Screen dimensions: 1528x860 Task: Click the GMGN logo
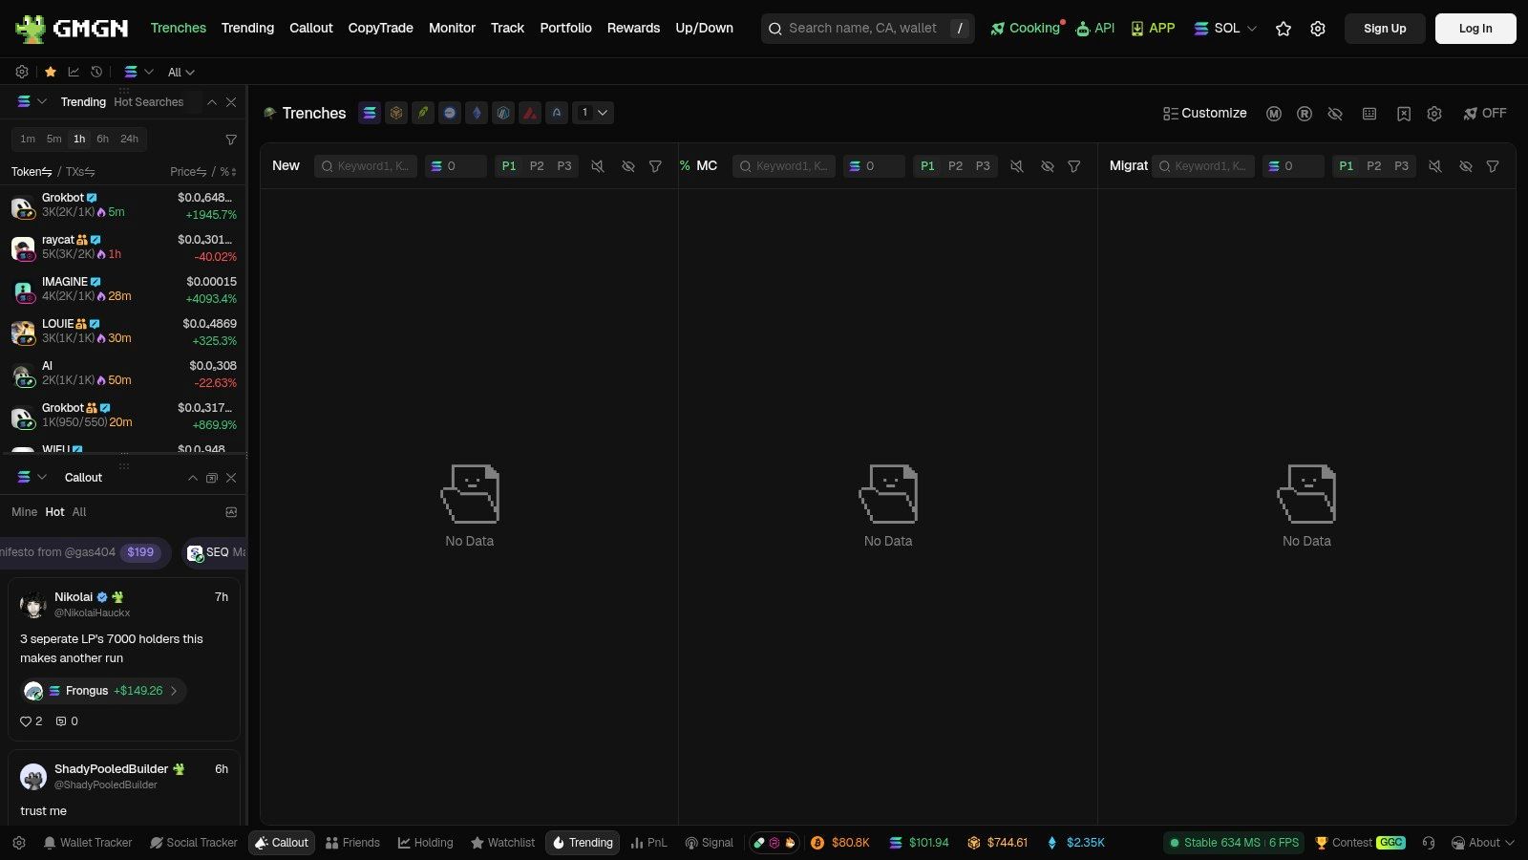coord(73,29)
